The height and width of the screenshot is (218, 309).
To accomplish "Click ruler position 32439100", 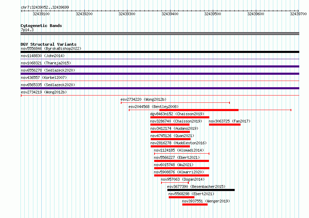I will tap(41, 14).
